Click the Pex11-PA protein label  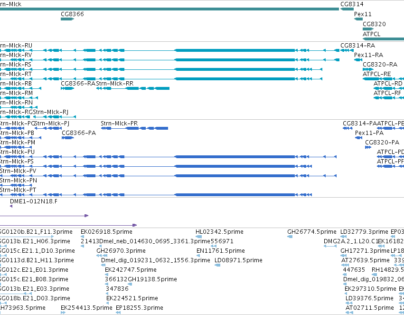click(369, 133)
